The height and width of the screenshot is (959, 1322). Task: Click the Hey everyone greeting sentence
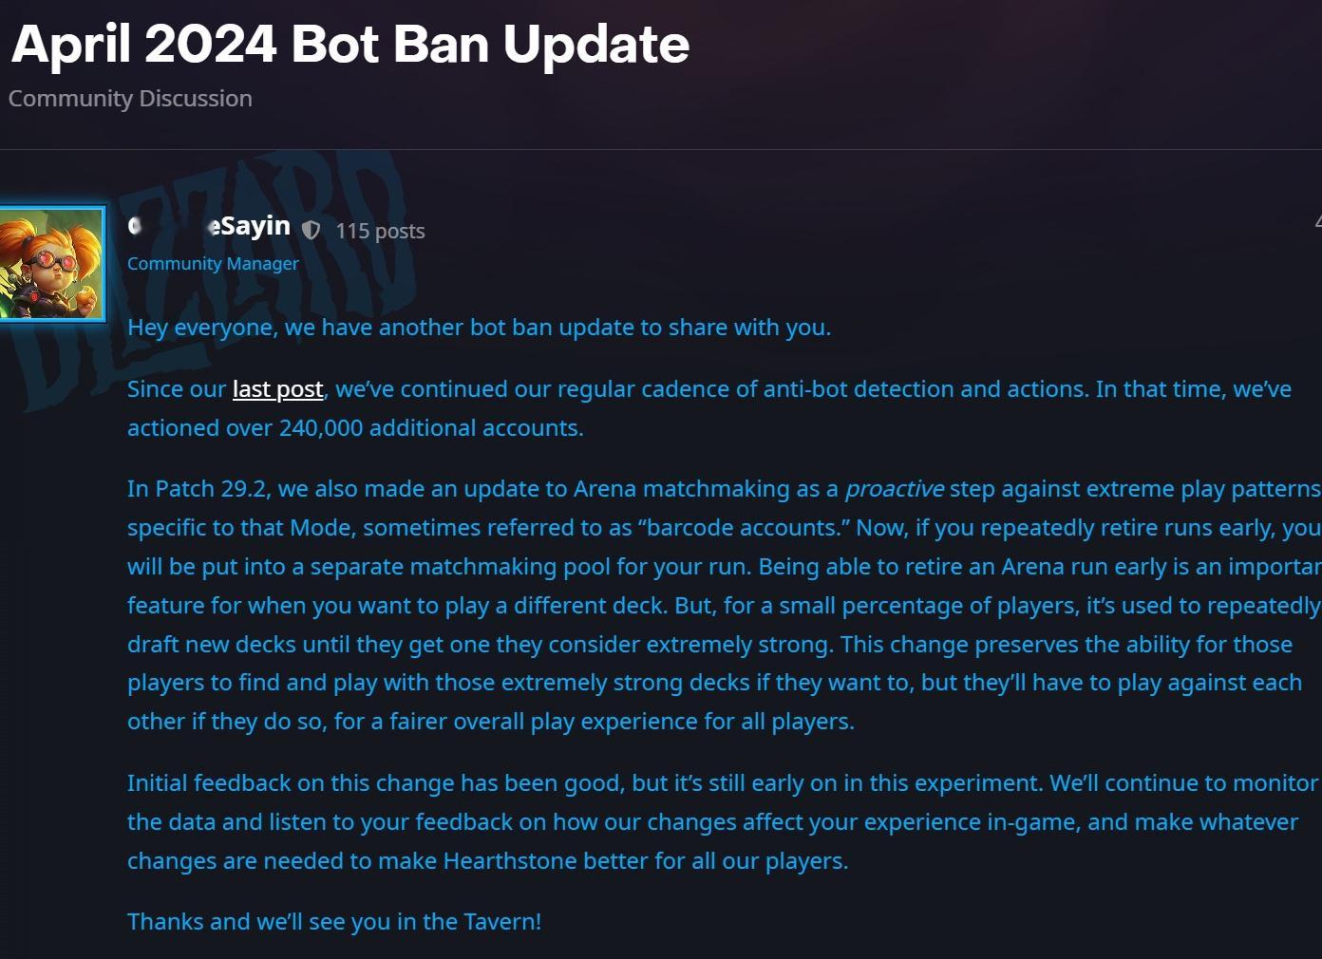pyautogui.click(x=479, y=328)
